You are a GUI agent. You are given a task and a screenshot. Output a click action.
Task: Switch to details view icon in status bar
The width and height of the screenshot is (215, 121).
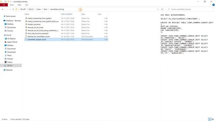210,119
